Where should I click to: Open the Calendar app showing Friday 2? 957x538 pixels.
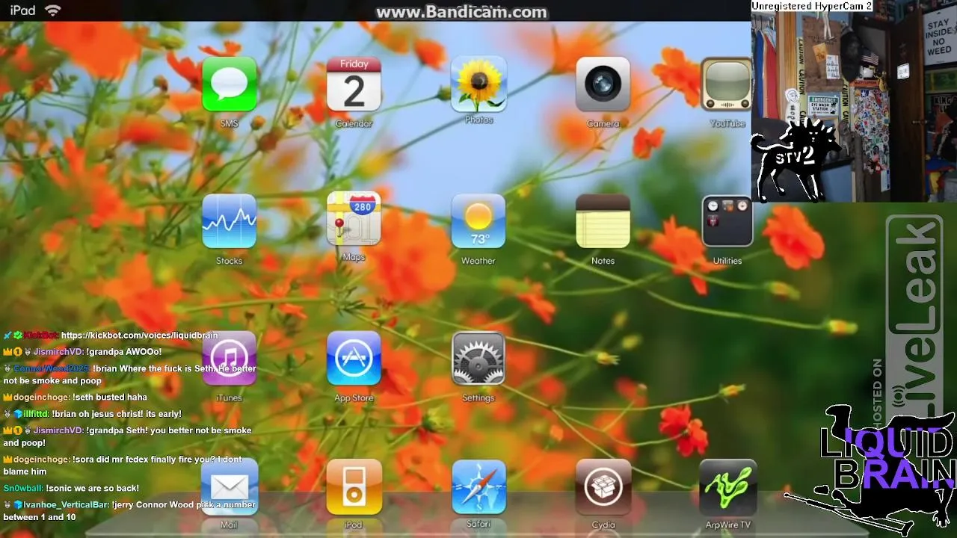(x=354, y=84)
